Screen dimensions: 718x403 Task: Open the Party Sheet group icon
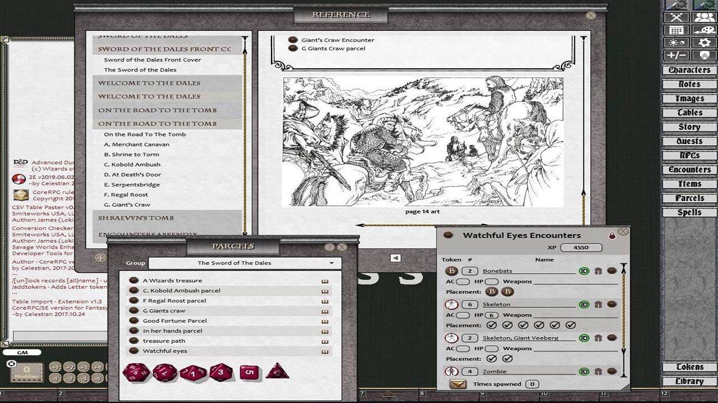703,17
